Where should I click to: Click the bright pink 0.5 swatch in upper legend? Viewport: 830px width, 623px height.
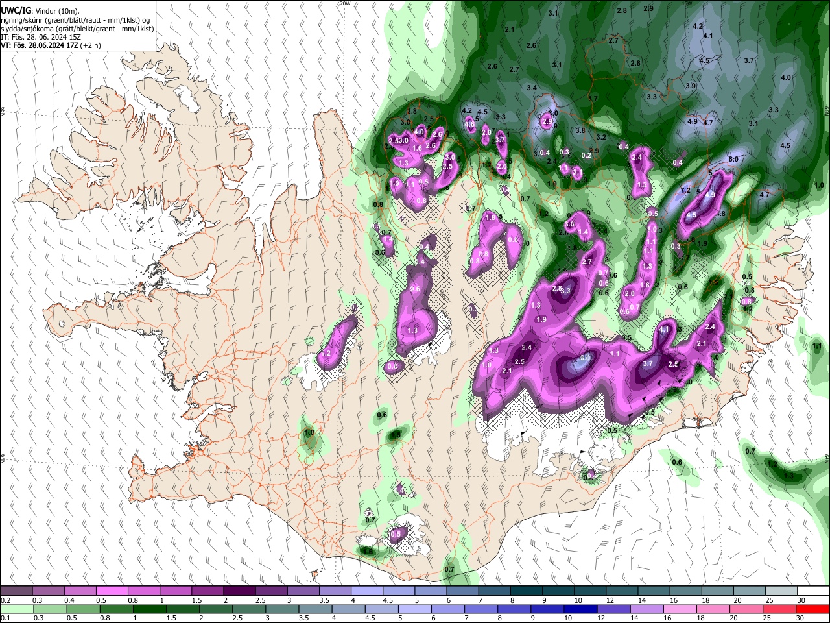pos(112,591)
